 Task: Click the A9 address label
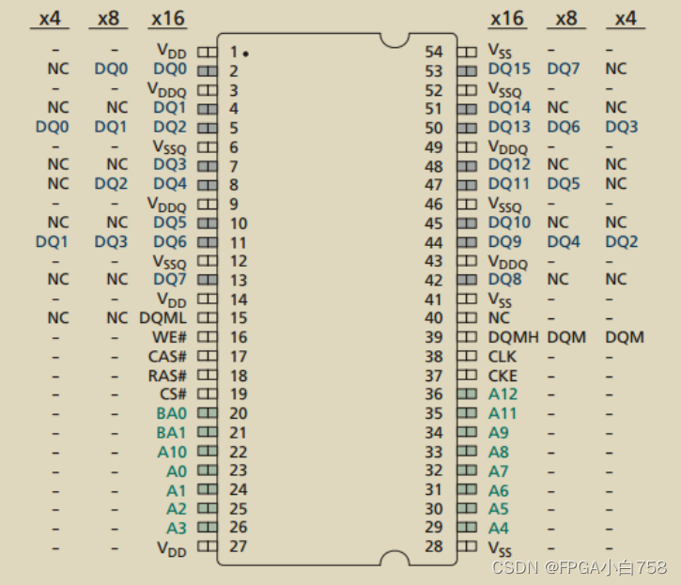point(499,433)
